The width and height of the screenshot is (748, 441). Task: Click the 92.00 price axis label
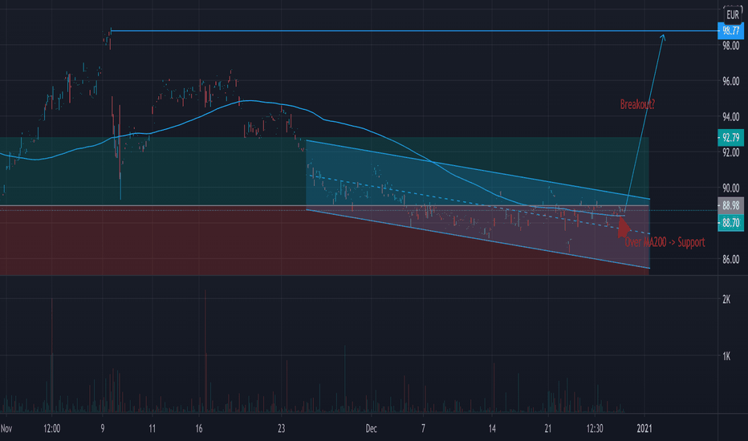pyautogui.click(x=731, y=152)
